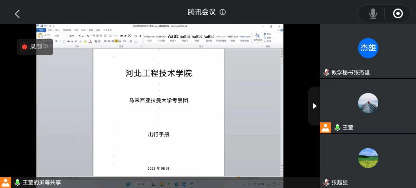Click the yellow text highlight icon
This screenshot has width=416, height=188.
[x=85, y=41]
